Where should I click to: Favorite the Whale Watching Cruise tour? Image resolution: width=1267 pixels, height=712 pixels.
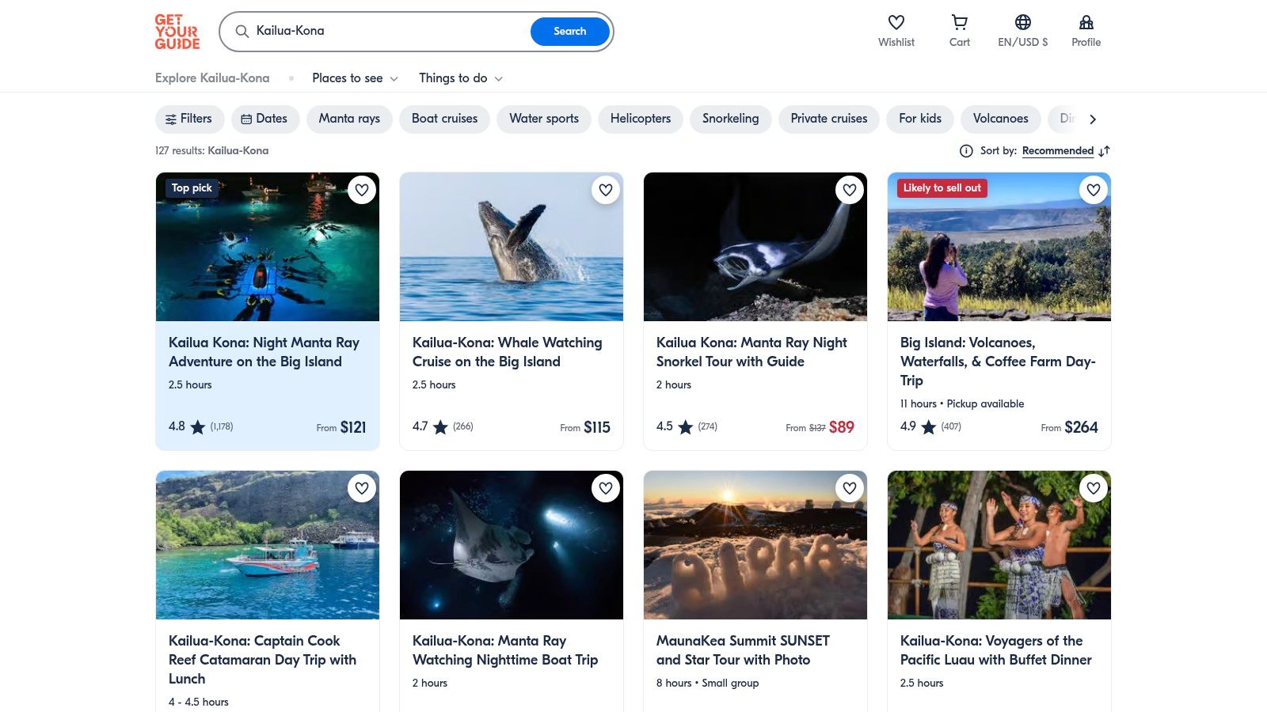606,190
